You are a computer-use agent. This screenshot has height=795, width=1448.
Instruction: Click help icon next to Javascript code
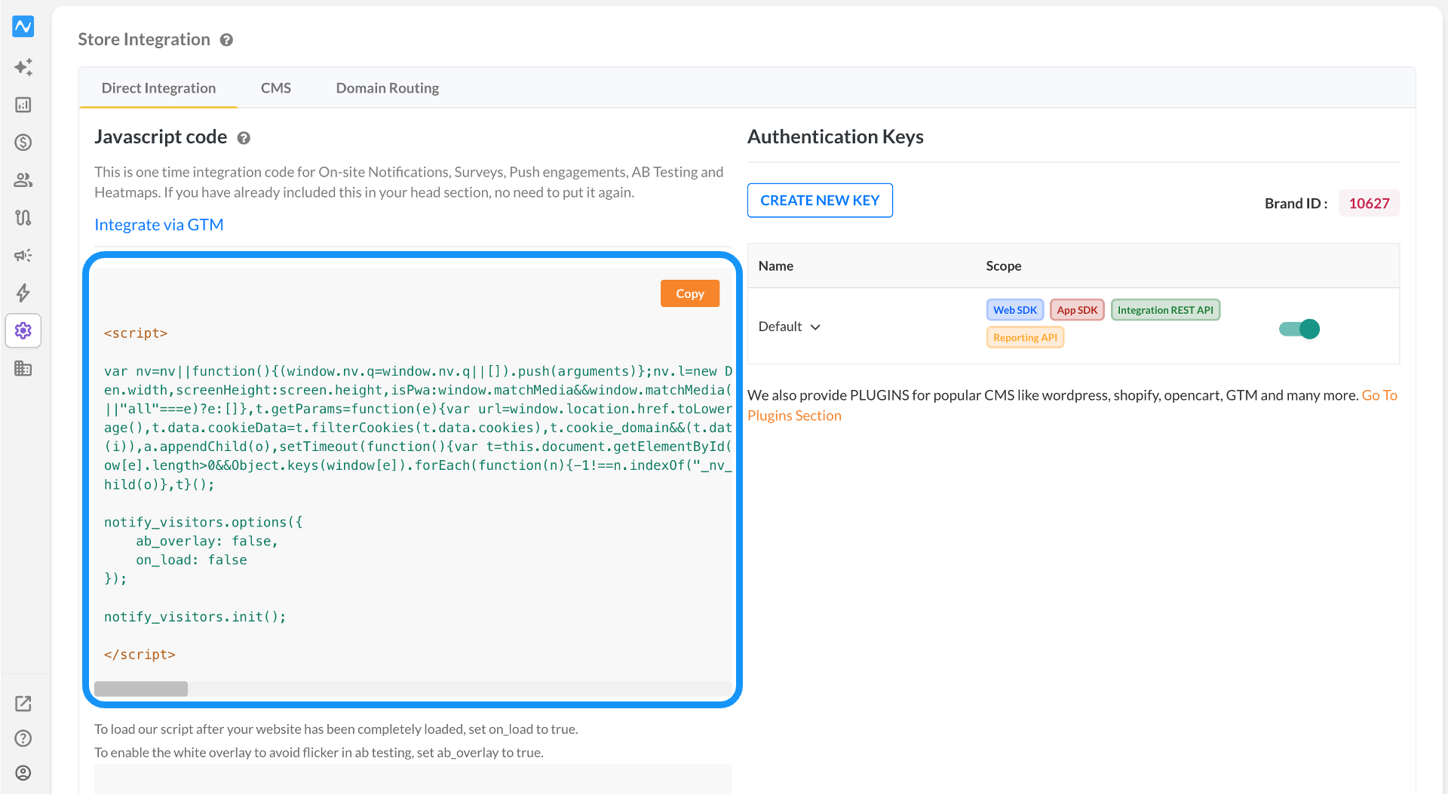pos(244,138)
